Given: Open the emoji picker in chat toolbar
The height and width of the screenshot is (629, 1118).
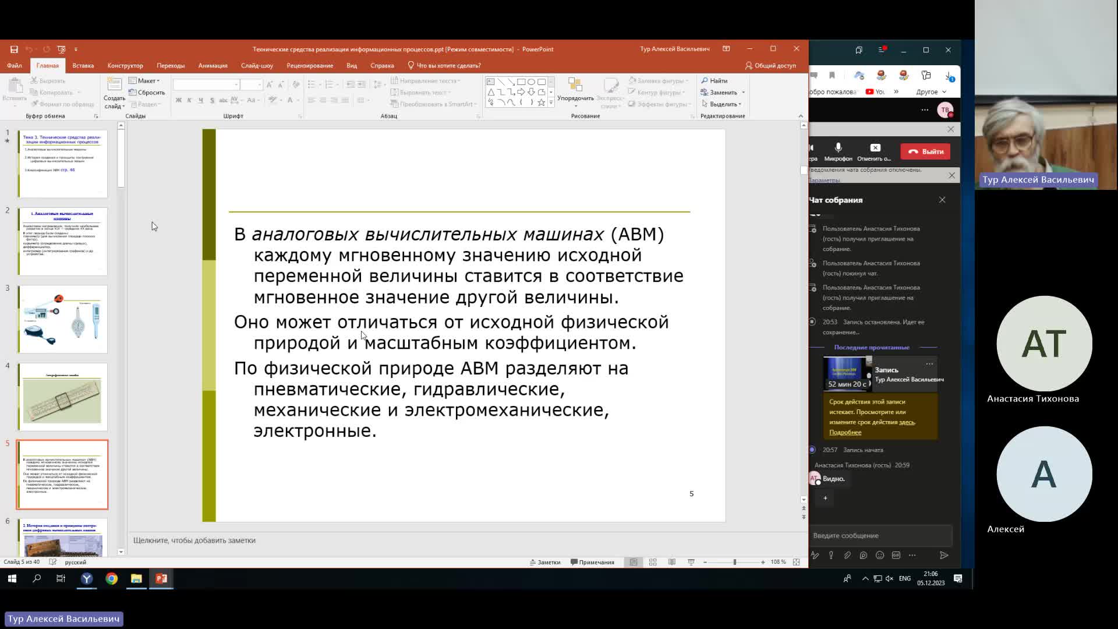Looking at the screenshot, I should click(x=880, y=556).
